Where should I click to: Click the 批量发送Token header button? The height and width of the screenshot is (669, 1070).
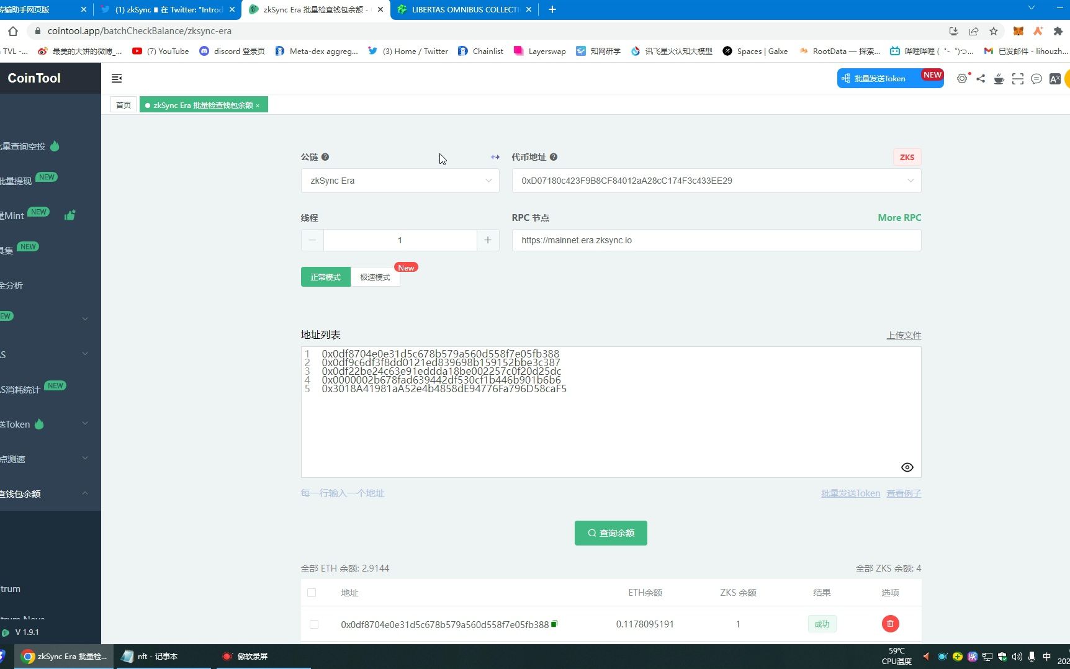click(x=891, y=78)
